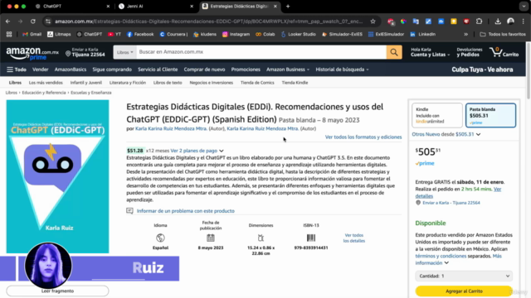This screenshot has width=531, height=298.
Task: Open the Infantil y Juvenil category
Action: 86,83
